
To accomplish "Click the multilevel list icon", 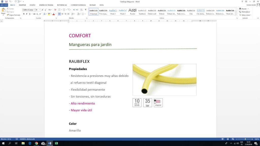I will coord(69,10).
